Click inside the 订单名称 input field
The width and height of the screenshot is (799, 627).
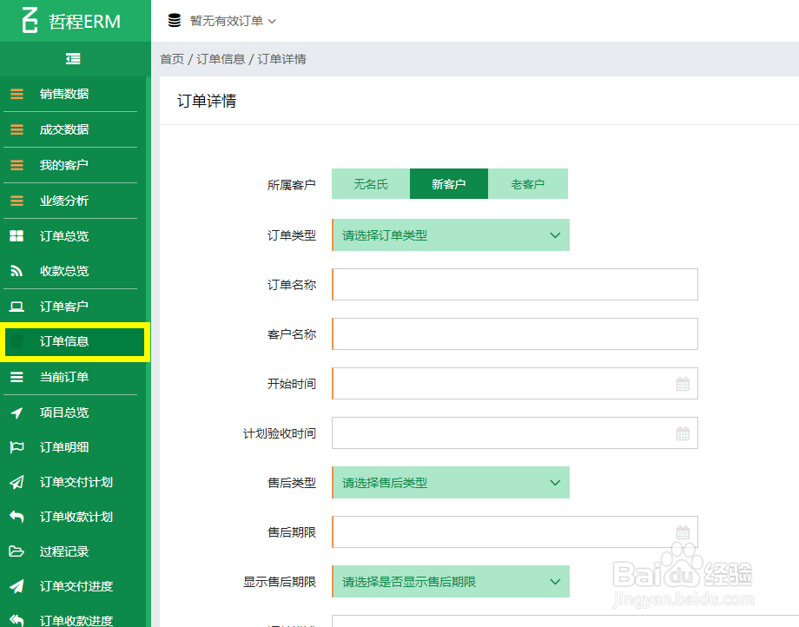(514, 284)
